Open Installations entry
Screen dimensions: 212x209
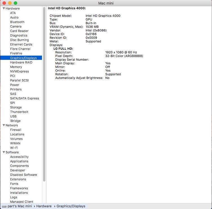(19, 193)
